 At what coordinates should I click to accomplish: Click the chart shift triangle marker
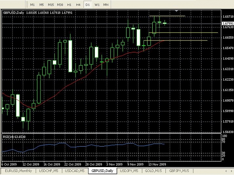tap(177, 11)
